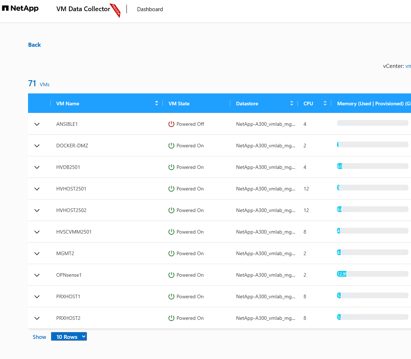Select the VM name PRXHOST1
The height and width of the screenshot is (359, 411).
[x=68, y=296]
